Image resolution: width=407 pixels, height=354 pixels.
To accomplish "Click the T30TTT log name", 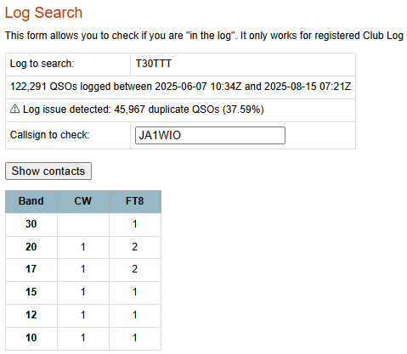I will [154, 64].
